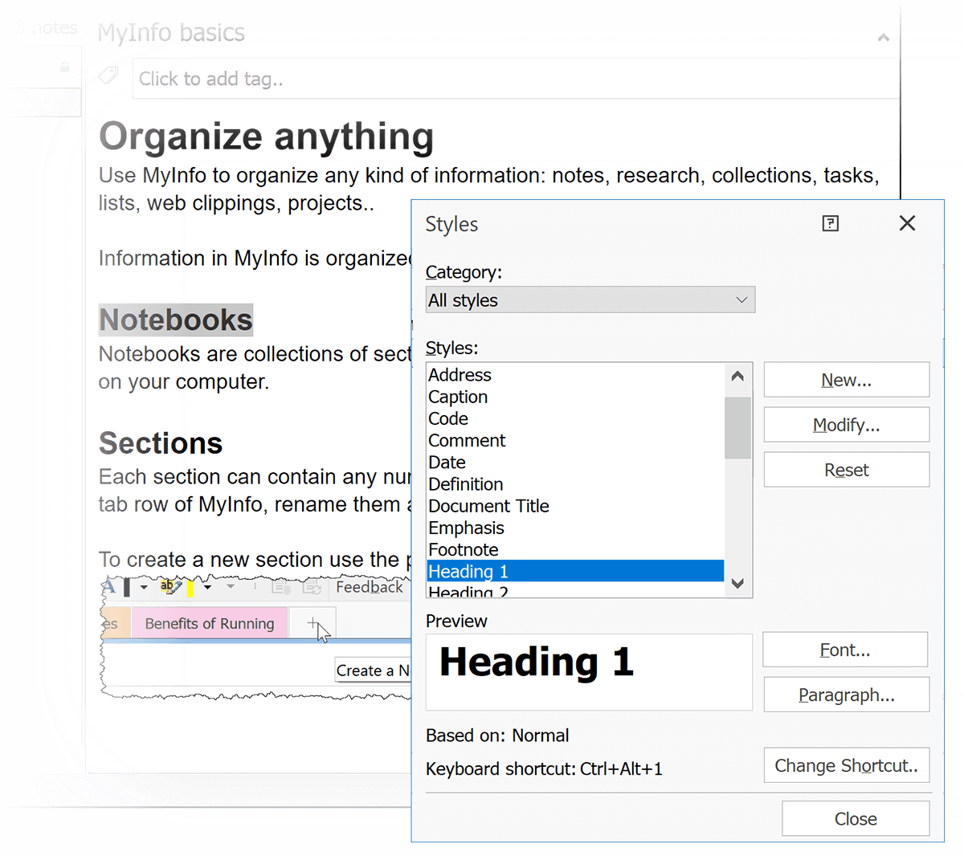Open the Category dropdown showing All styles

[590, 300]
